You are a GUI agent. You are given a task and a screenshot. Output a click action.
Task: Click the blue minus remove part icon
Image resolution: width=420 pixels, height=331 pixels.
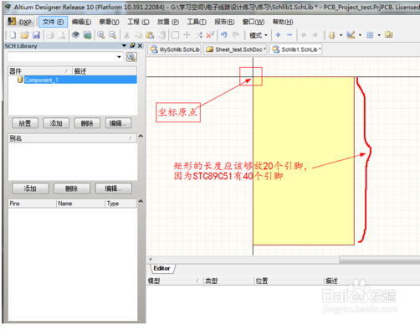[x=289, y=35]
